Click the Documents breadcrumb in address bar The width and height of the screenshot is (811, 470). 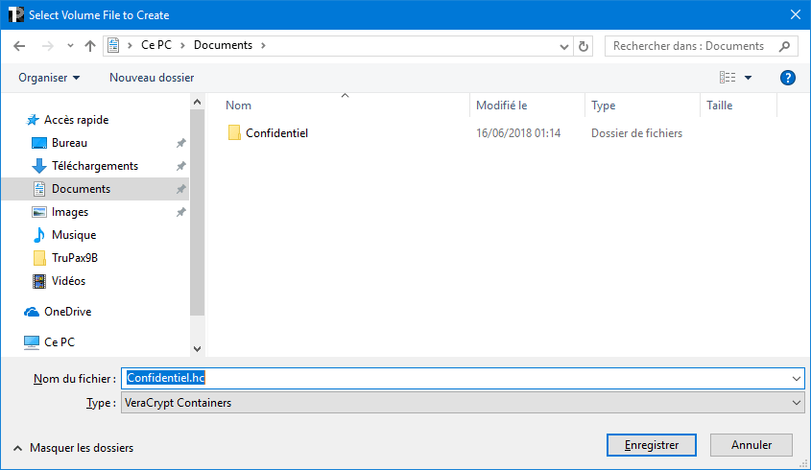point(223,45)
